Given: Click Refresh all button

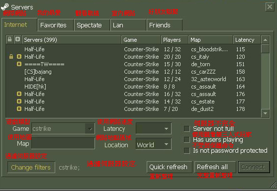Looking at the screenshot, I should pos(215,167).
